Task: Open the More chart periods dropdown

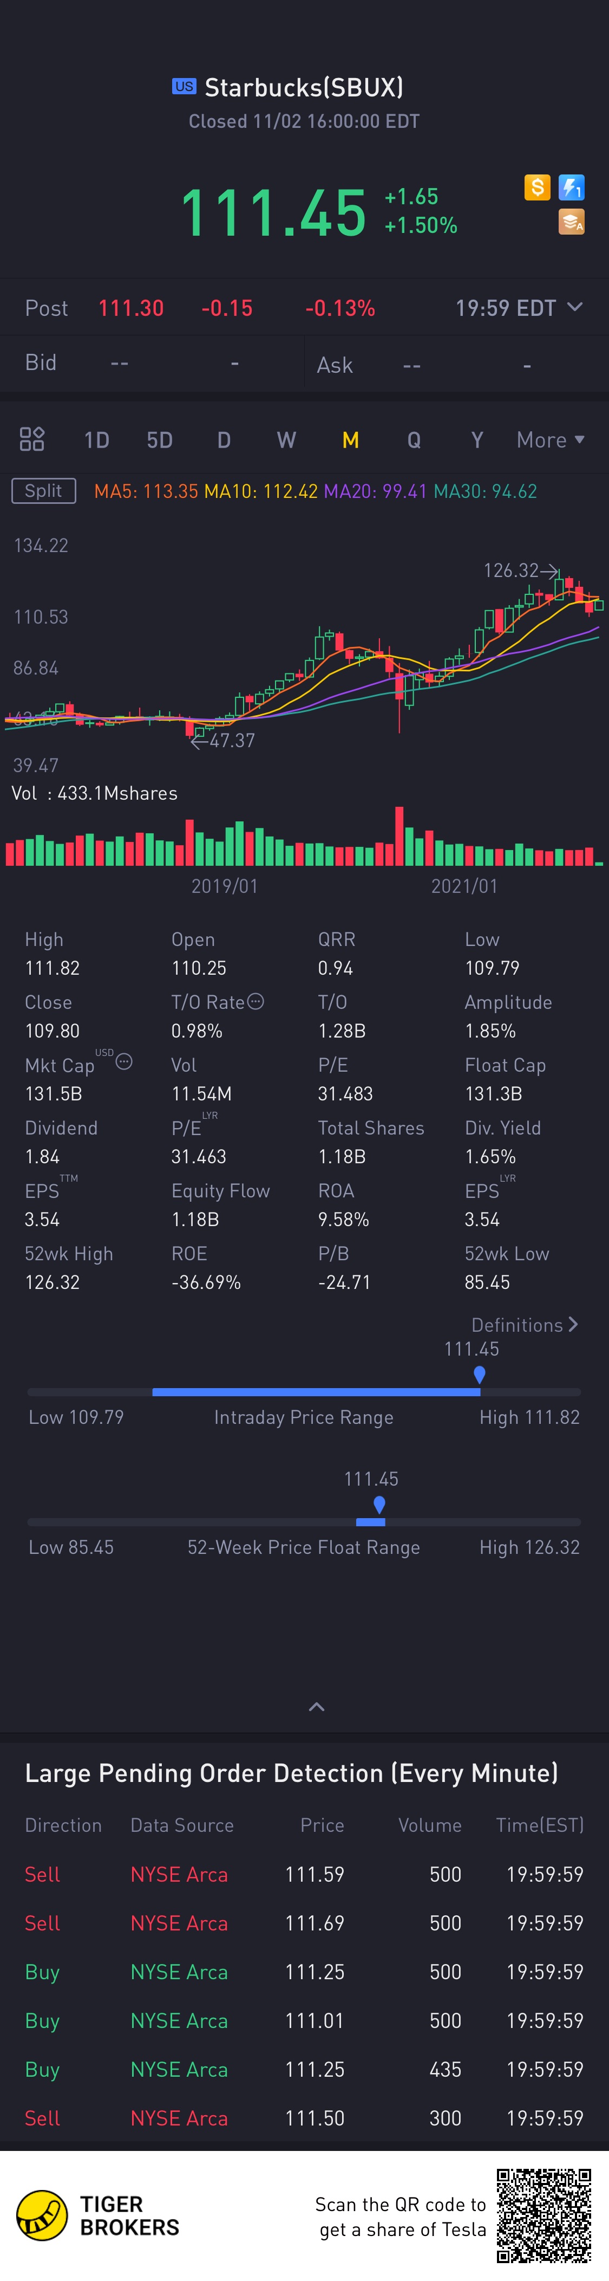Action: tap(549, 440)
